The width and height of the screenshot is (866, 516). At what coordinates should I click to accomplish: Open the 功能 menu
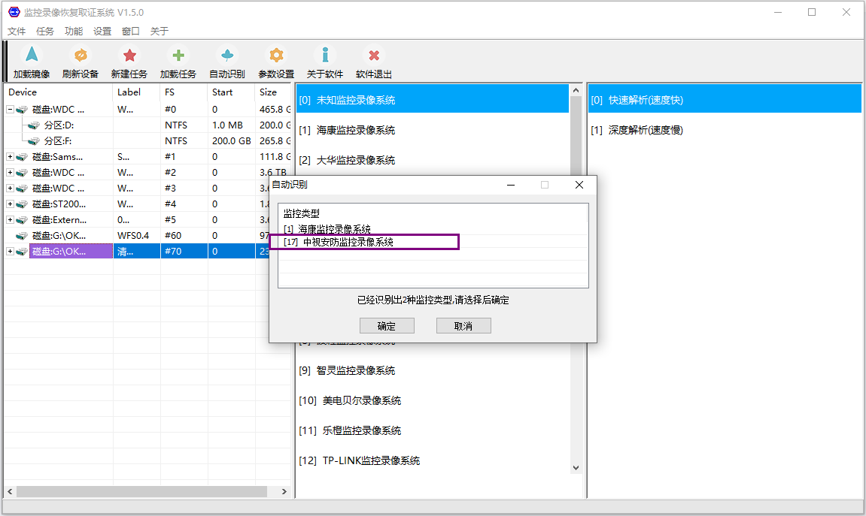(74, 32)
